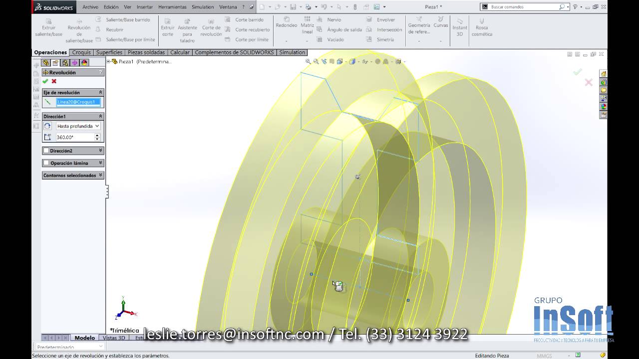This screenshot has width=639, height=359.
Task: Select the Redondeo fillet tool
Action: coord(287,22)
